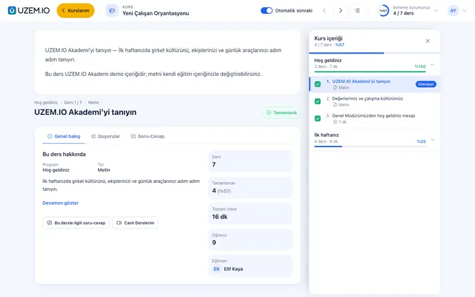This screenshot has height=297, width=475.
Task: Toggle checkbox for UZEM.IO Akademi'yi tanıyın lesson
Action: click(x=317, y=84)
